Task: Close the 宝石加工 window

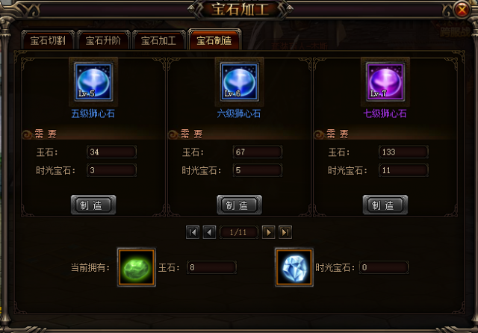Action: click(x=462, y=10)
